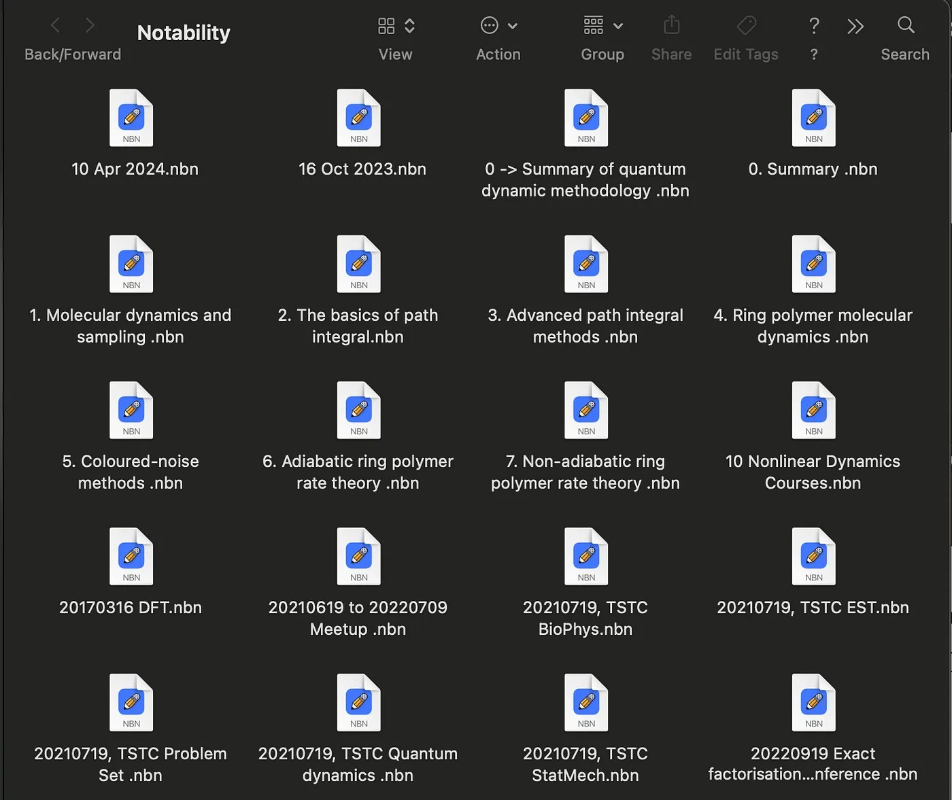The height and width of the screenshot is (800, 952).
Task: Click the question mark help icon
Action: pos(814,26)
